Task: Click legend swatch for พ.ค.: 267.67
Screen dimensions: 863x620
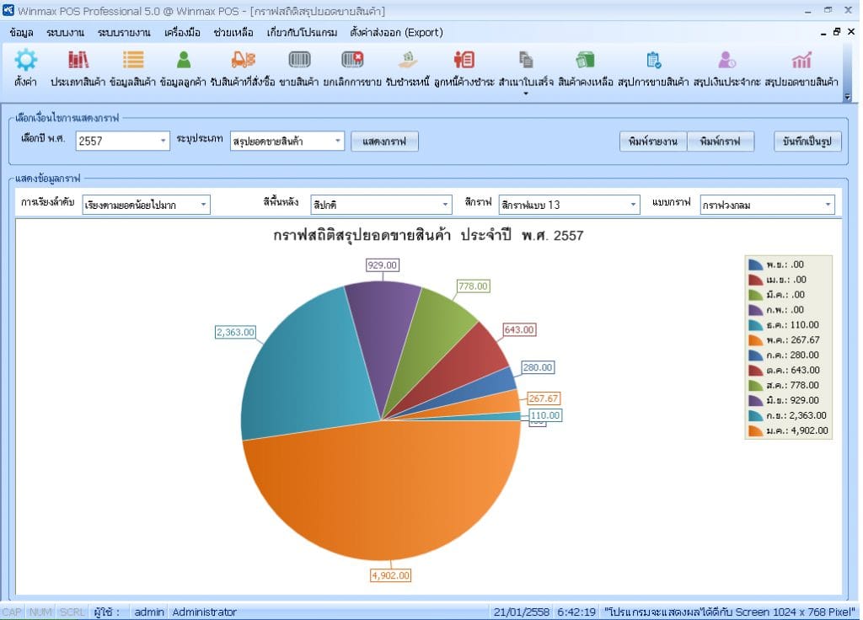Action: pos(756,340)
